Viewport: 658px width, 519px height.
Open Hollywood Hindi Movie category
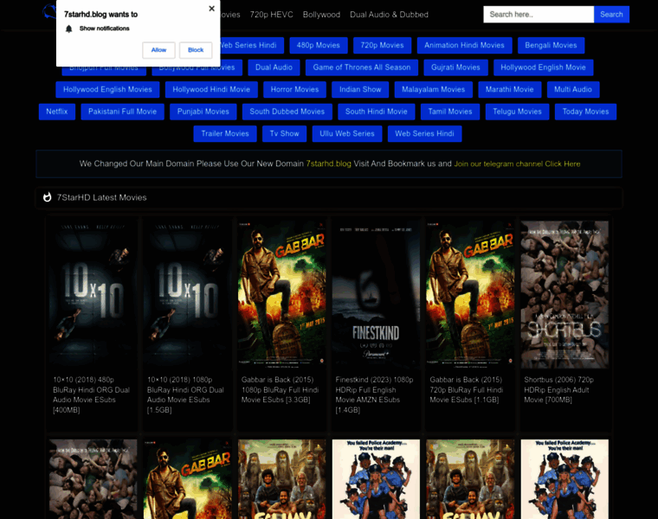coord(211,90)
